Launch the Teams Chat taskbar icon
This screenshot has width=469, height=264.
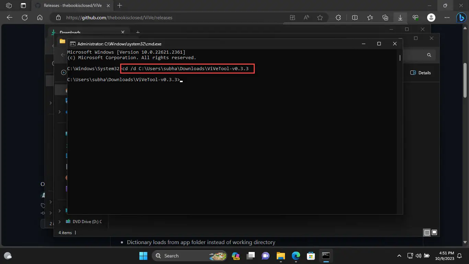tap(266, 256)
